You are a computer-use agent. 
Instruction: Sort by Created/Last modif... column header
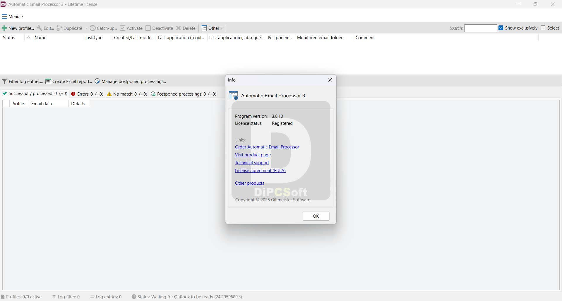pos(134,37)
